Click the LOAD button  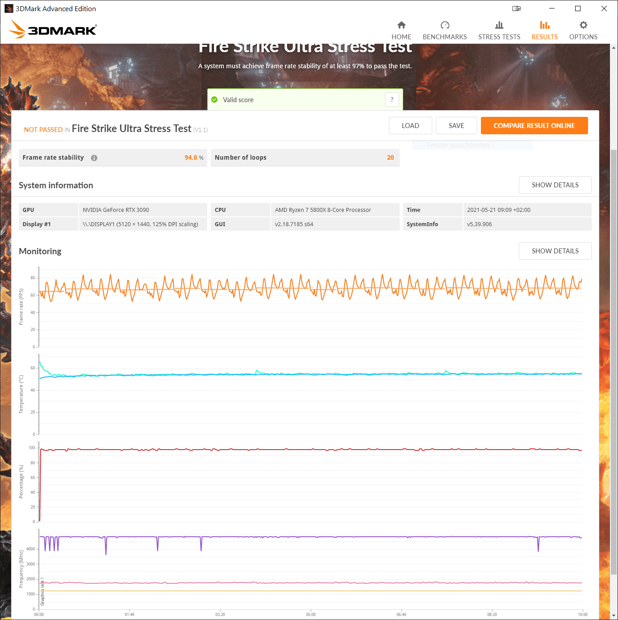(410, 126)
